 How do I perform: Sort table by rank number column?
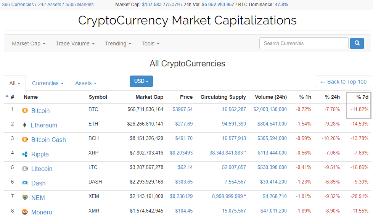coord(12,97)
